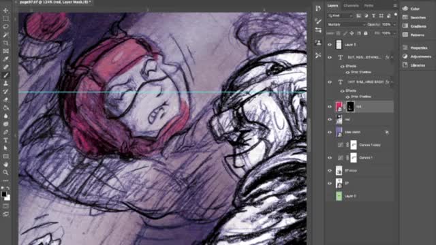The image size is (436, 245).
Task: Open the History panel icon
Action: [x=318, y=8]
